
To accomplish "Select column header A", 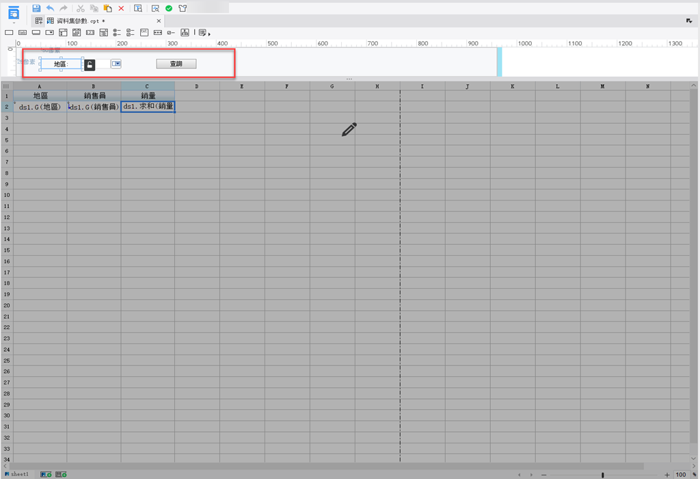I will pyautogui.click(x=40, y=86).
